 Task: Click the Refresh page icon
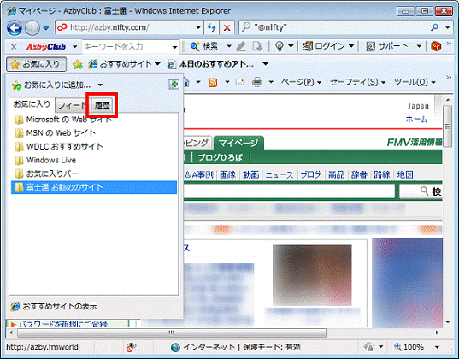point(212,28)
